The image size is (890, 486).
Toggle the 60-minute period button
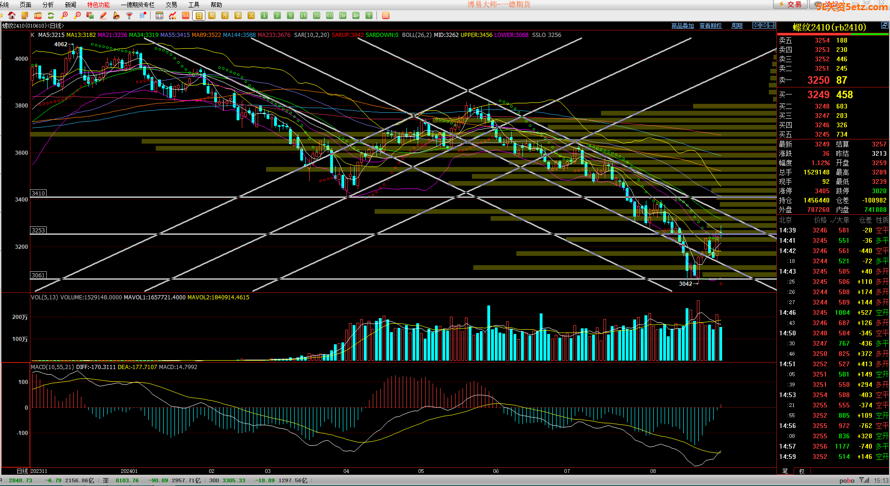pos(330,15)
